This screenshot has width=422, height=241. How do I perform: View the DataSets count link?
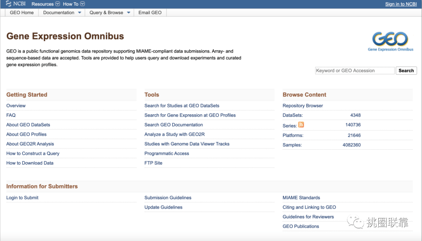(355, 115)
